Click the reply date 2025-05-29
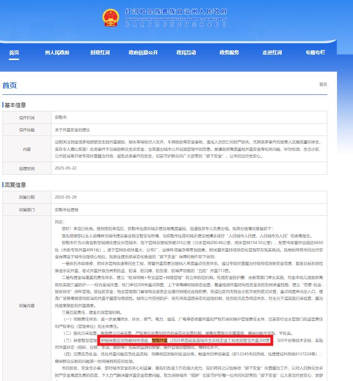The height and width of the screenshot is (381, 353). (x=65, y=197)
